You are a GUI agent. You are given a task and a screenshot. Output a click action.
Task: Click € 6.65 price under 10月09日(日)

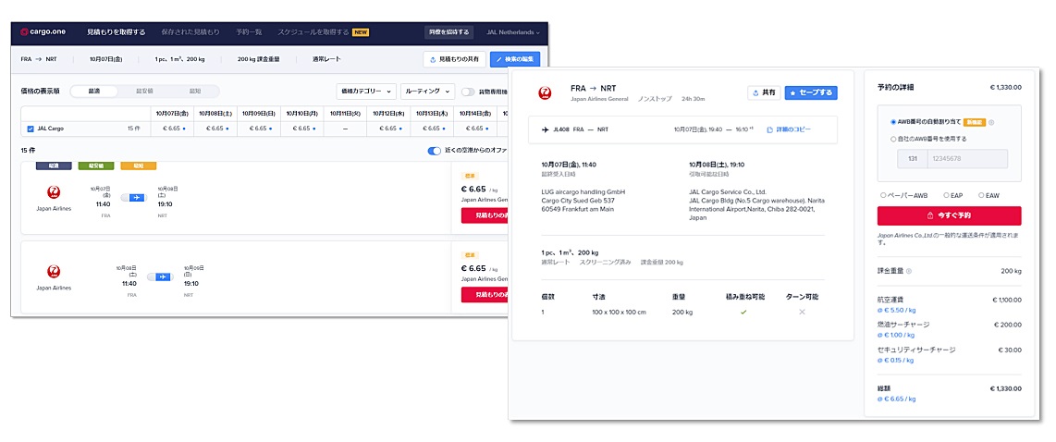(259, 128)
